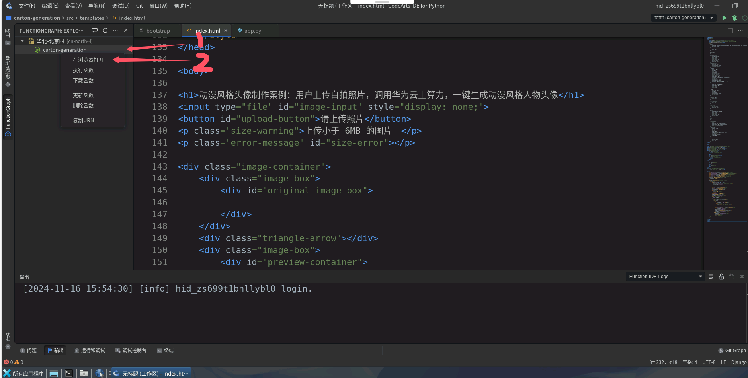Viewport: 748px width, 378px height.
Task: Click the templates breadcrumb segment
Action: (x=92, y=18)
